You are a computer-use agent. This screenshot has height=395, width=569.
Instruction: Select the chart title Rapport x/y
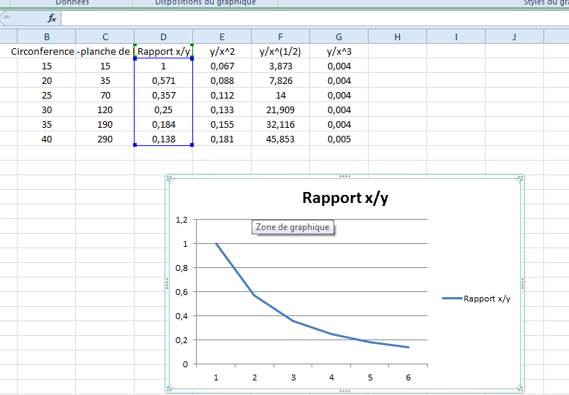344,198
